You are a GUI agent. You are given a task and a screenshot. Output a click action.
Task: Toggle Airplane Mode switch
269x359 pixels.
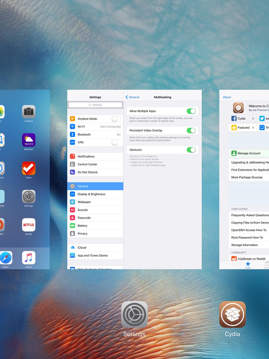(x=116, y=119)
